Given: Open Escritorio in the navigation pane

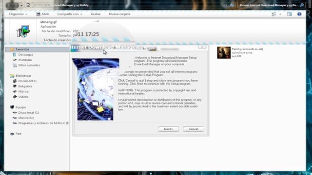Looking at the screenshot, I should [25, 60].
